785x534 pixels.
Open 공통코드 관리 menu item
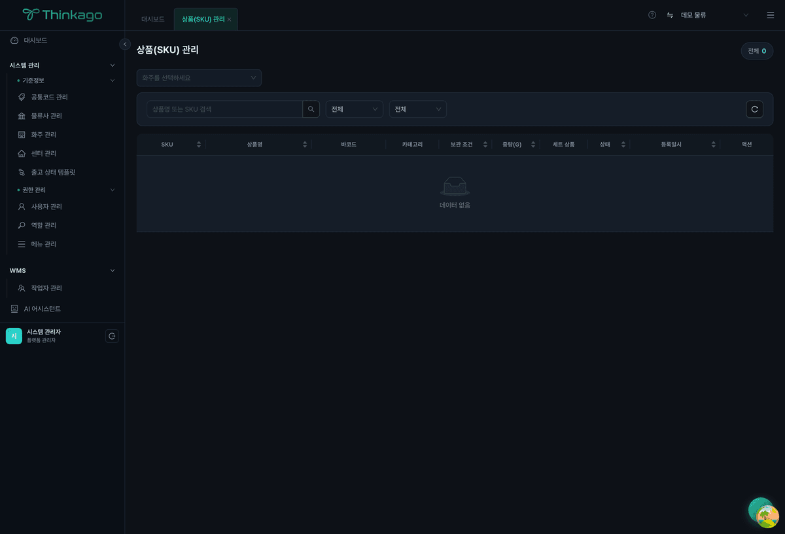(x=49, y=98)
